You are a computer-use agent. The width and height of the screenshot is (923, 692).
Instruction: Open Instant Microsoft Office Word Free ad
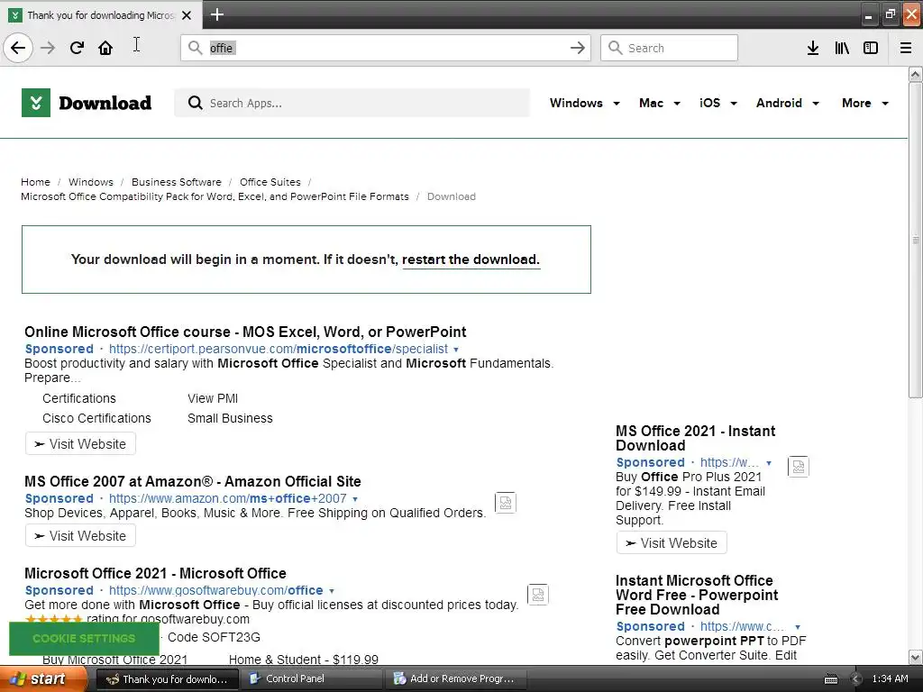coord(697,595)
